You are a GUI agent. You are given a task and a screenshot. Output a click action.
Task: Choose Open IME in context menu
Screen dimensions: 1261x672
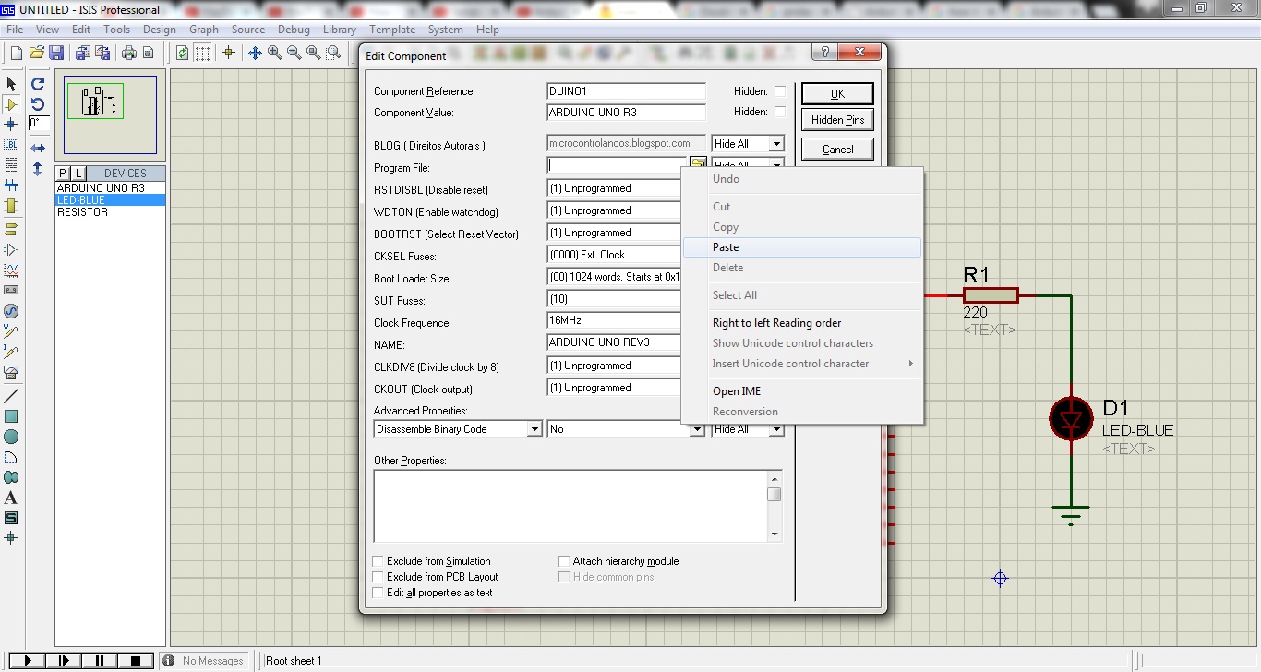(x=802, y=391)
